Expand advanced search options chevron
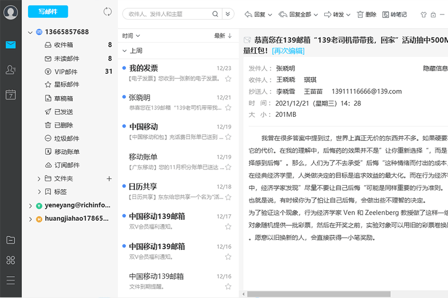448x298 pixels. [227, 14]
